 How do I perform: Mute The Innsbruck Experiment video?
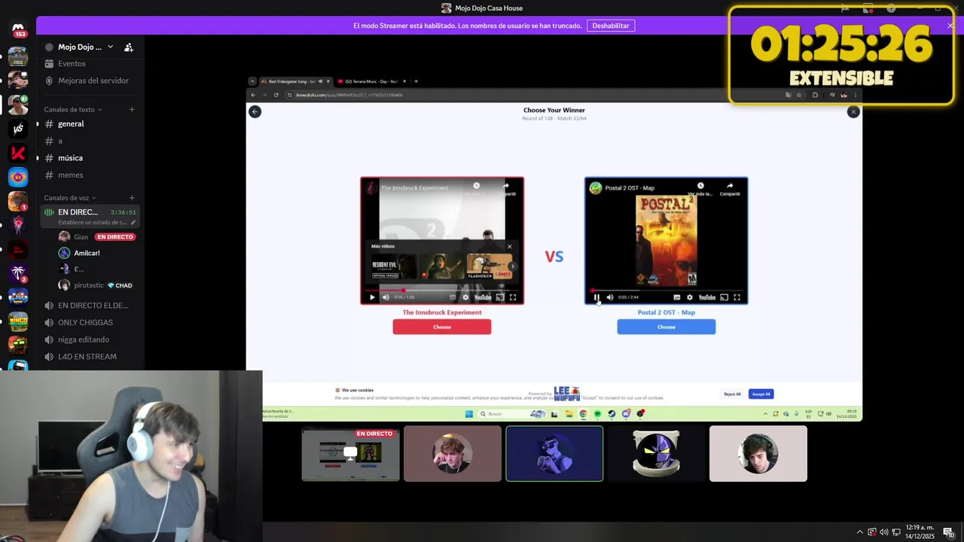(386, 297)
